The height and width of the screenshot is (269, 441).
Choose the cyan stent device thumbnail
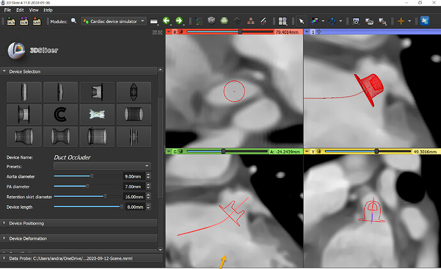(97, 114)
